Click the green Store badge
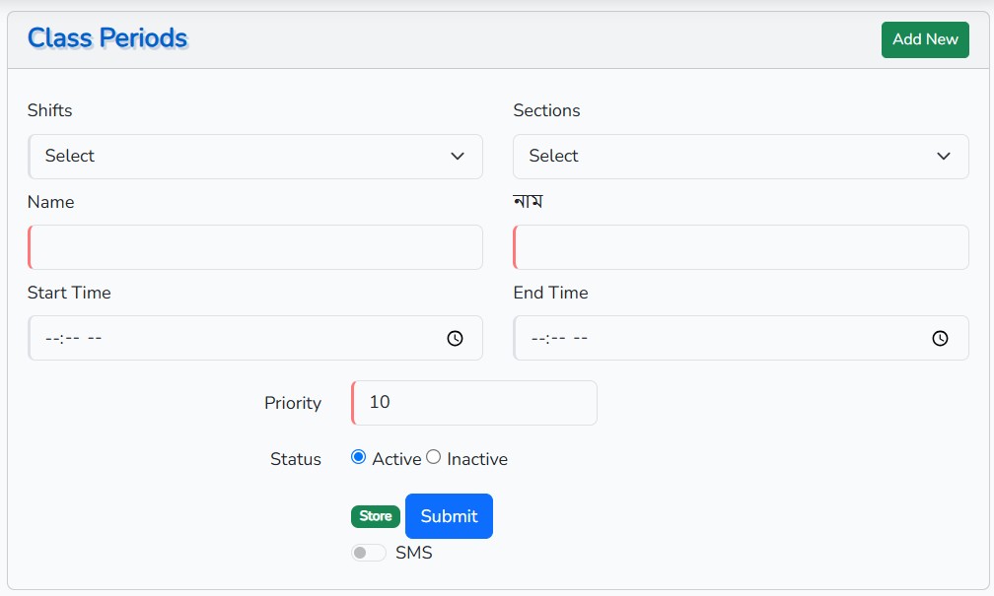Viewport: 994px width, 596px height. 376,516
